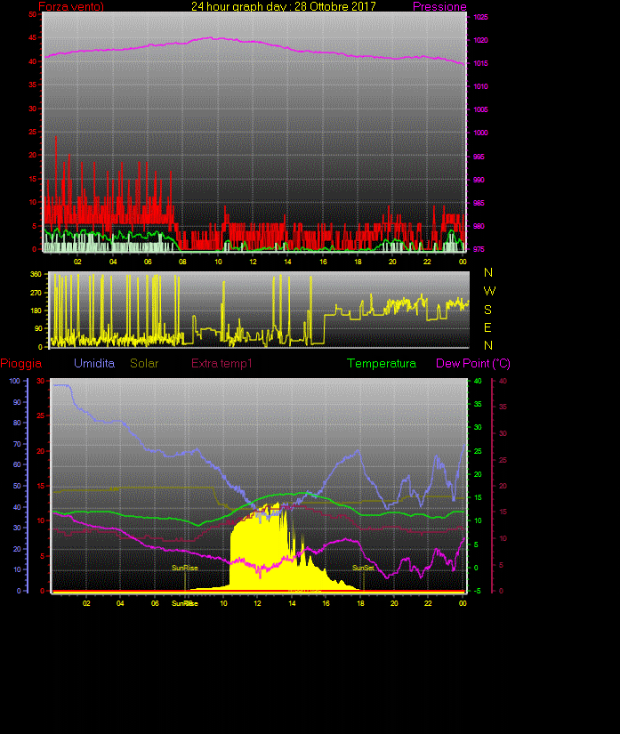
Task: Click 45 on the wind force axis
Action: click(x=32, y=38)
